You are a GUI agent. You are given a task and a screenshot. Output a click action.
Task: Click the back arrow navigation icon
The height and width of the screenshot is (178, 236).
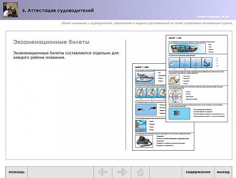pyautogui.click(x=103, y=172)
